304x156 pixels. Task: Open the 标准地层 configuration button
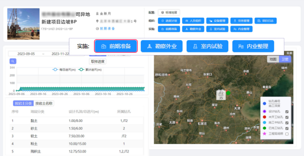click(x=169, y=13)
